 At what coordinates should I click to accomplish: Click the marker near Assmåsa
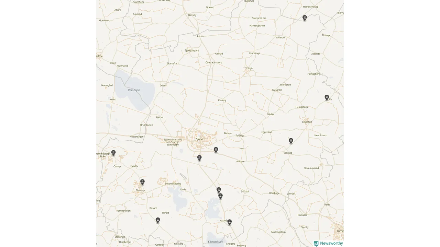(x=229, y=222)
